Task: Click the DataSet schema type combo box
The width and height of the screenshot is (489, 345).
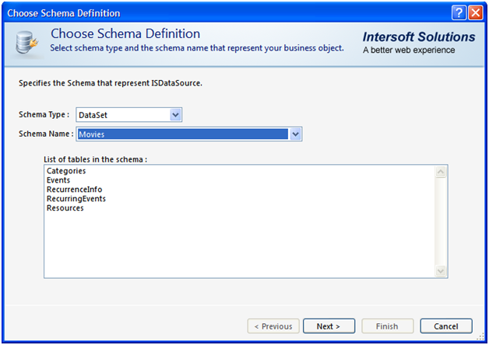Action: (128, 115)
